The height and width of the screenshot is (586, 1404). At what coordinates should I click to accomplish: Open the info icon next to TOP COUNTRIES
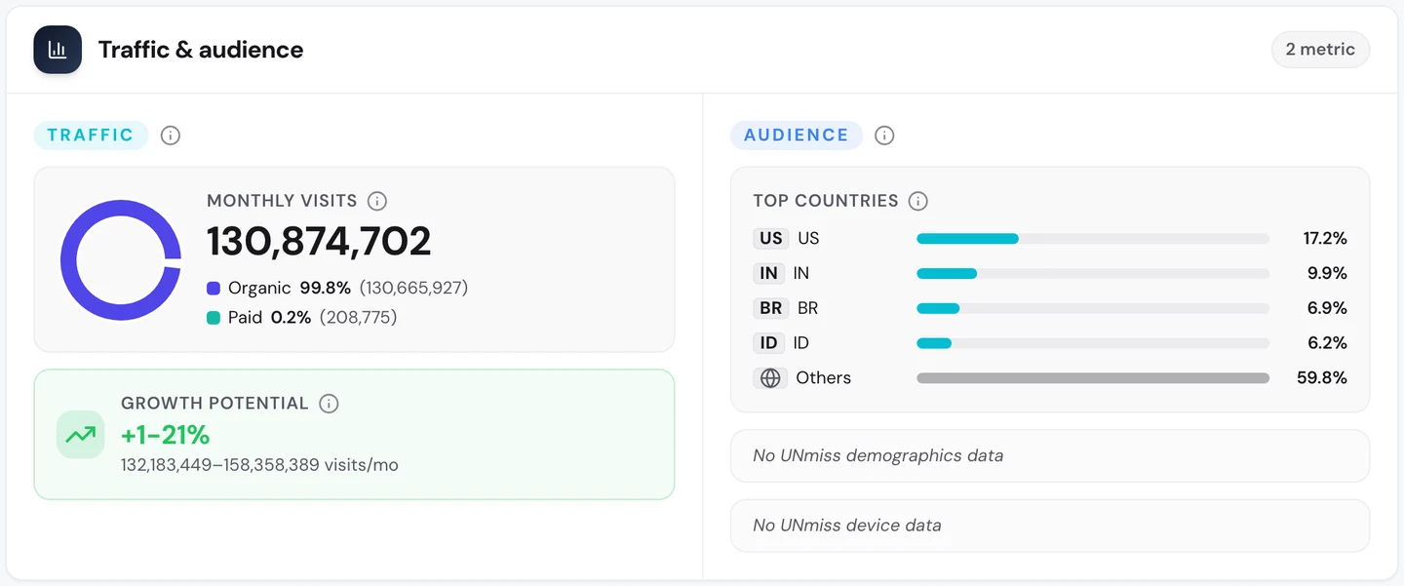917,201
